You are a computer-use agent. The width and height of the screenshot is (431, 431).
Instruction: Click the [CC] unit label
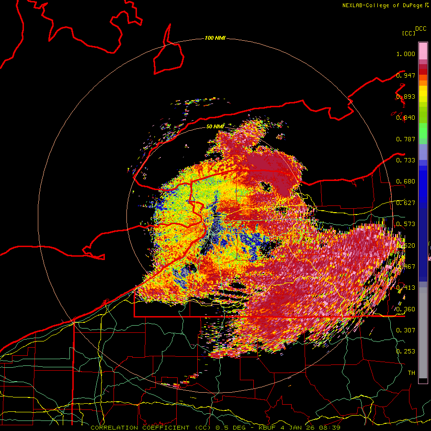pyautogui.click(x=409, y=33)
